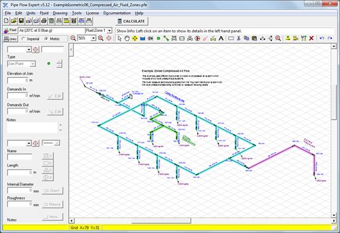Click the CALCULATE button
340x233 pixels.
tap(131, 21)
